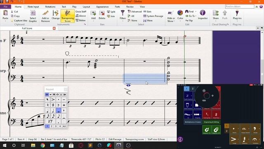Expand the Cloud Sharing dialog launcher
The height and width of the screenshot is (149, 264).
(x=228, y=24)
